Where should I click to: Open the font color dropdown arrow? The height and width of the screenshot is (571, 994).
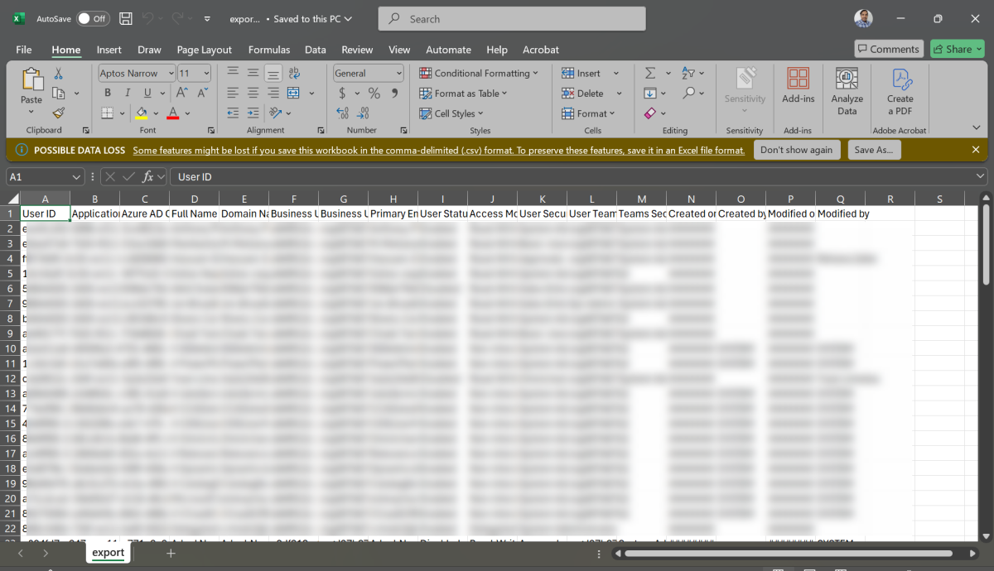coord(187,113)
